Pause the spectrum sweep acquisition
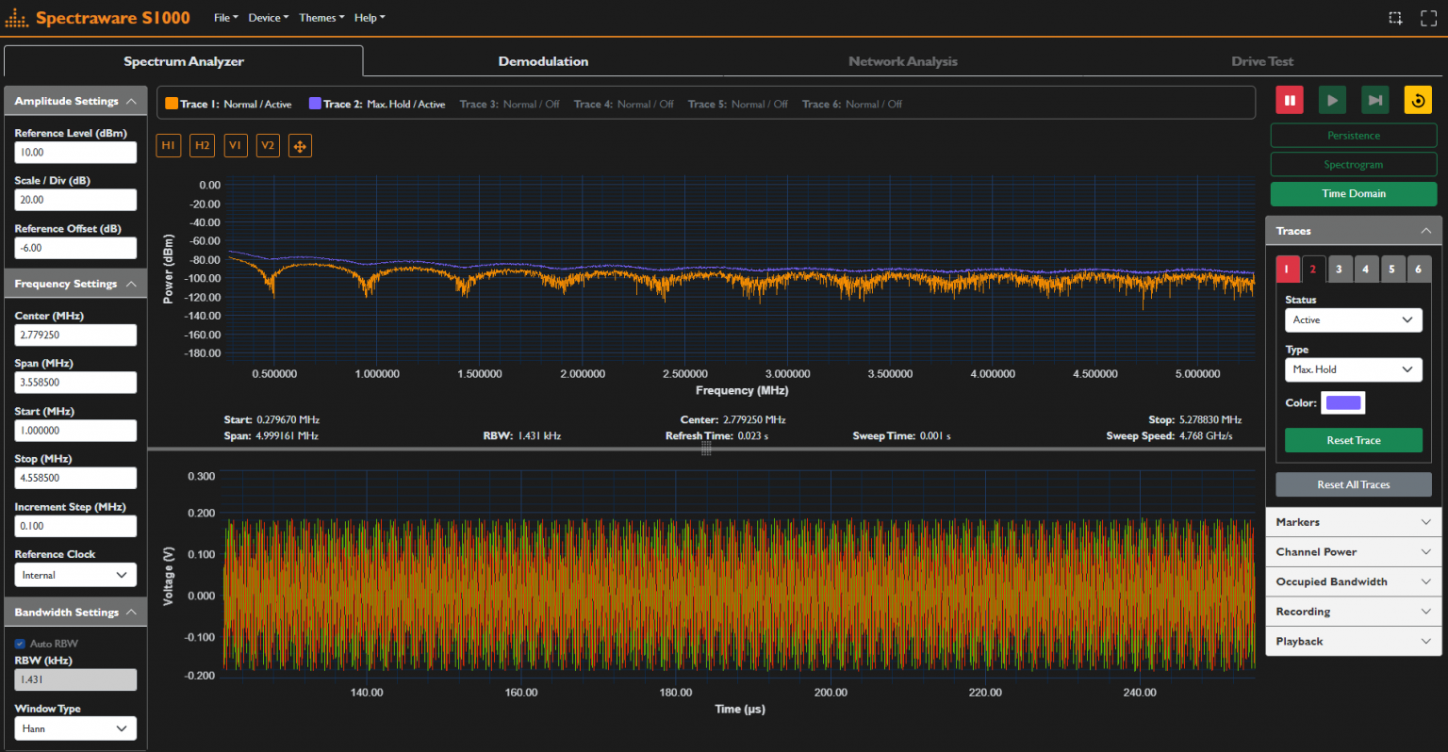 [1289, 99]
